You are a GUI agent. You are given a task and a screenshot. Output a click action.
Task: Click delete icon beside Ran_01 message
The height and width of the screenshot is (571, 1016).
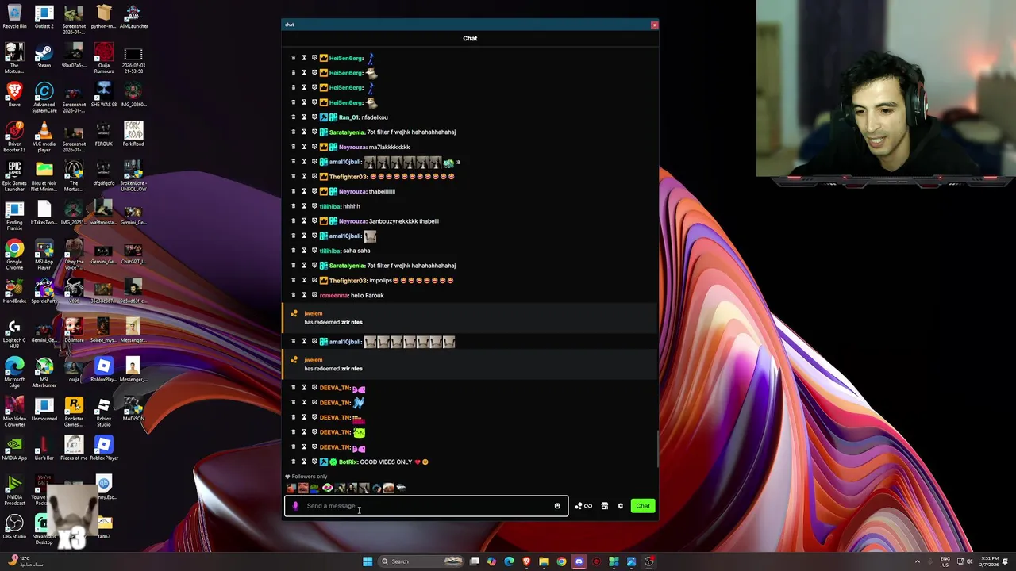(x=293, y=117)
